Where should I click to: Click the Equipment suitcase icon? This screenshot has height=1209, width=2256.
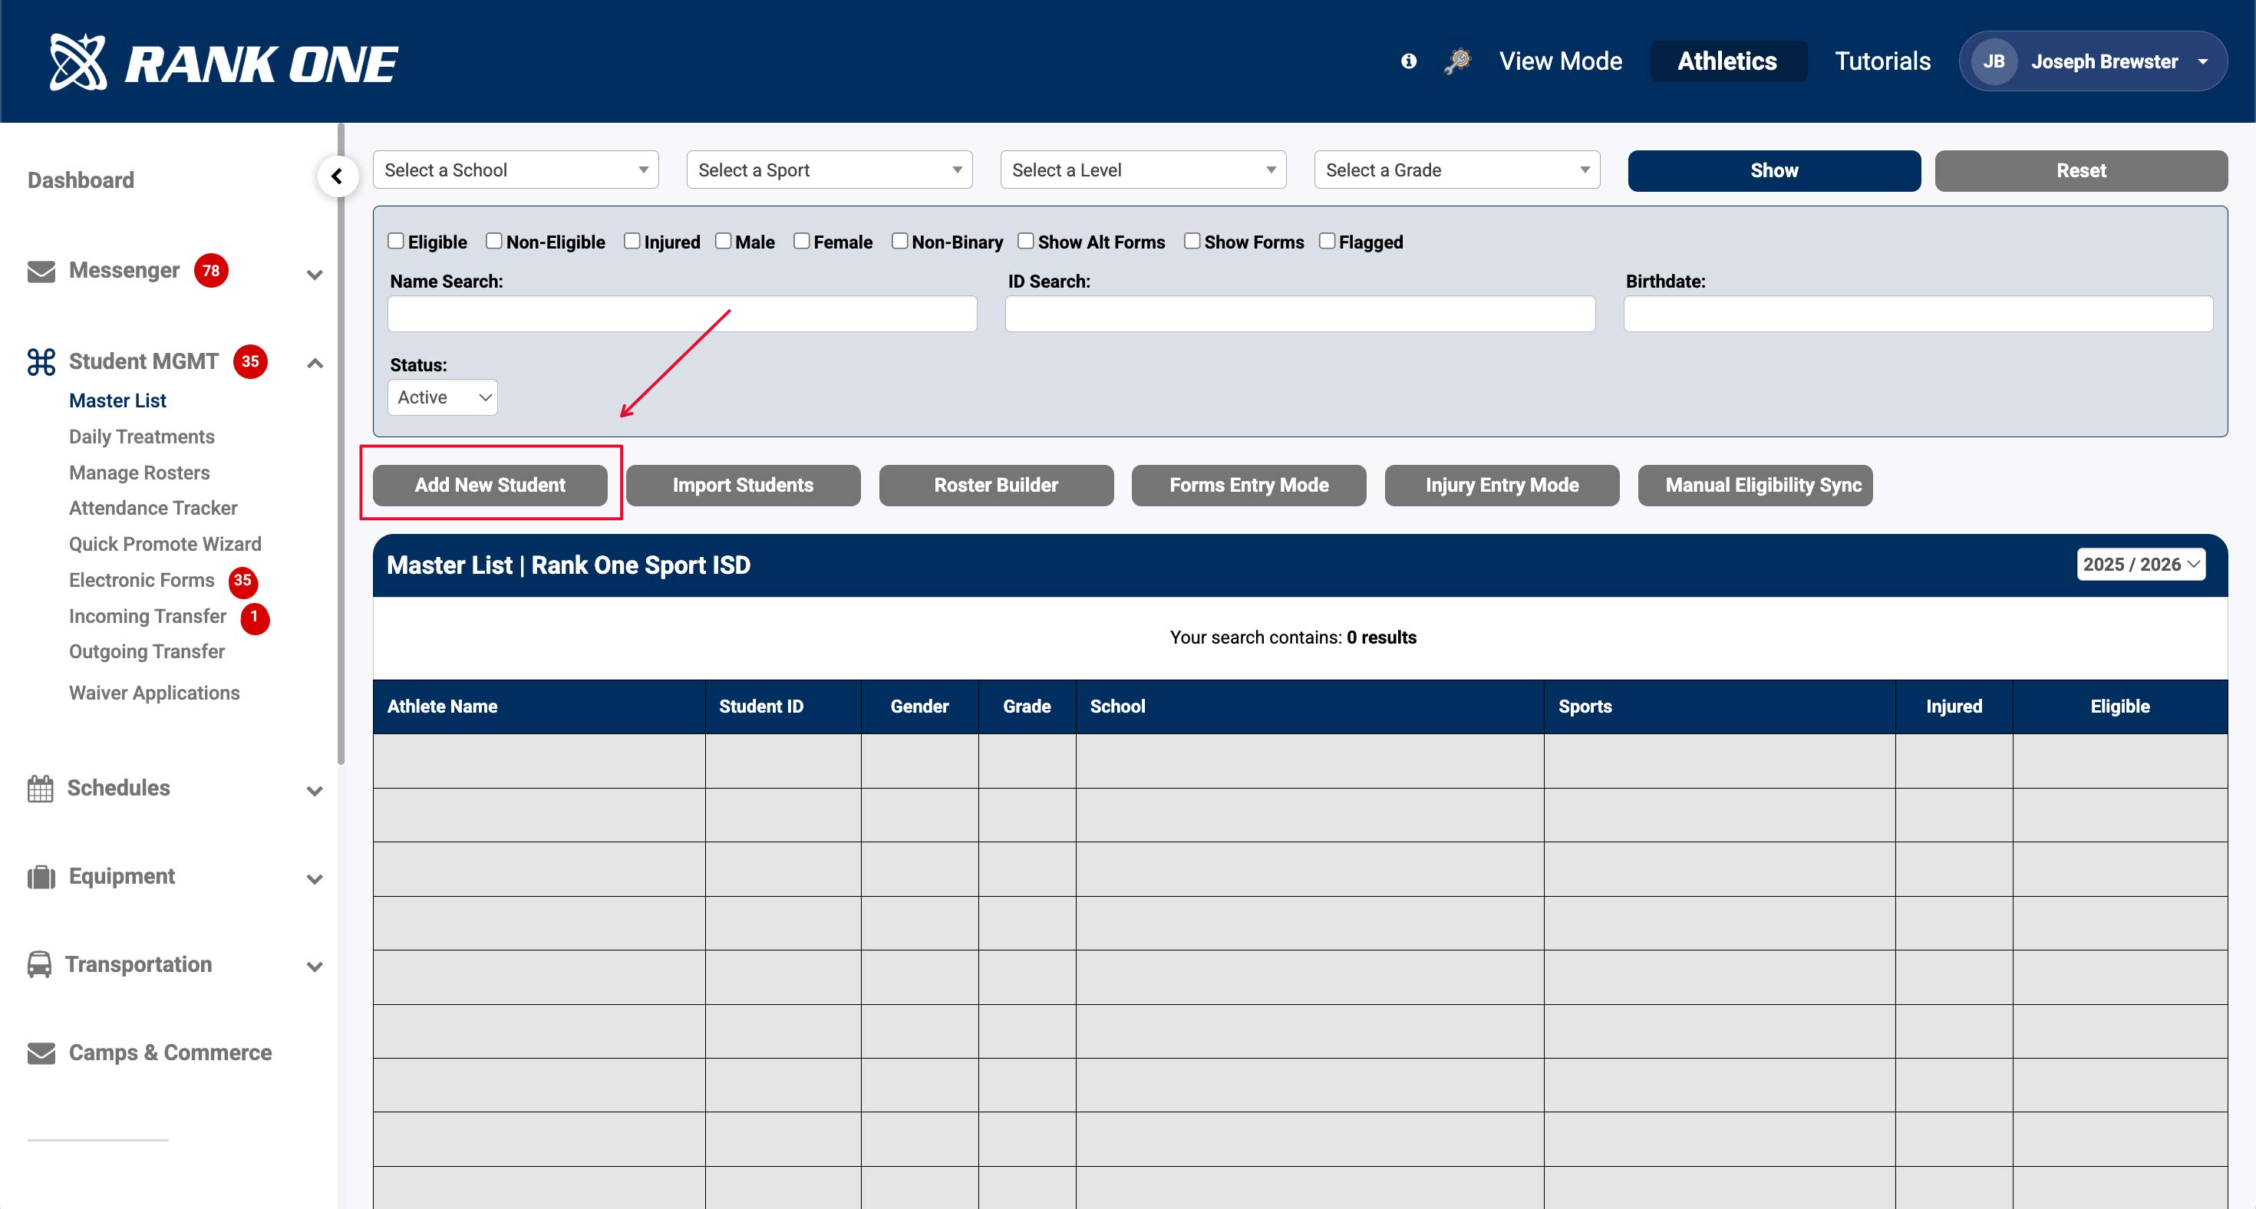point(41,877)
